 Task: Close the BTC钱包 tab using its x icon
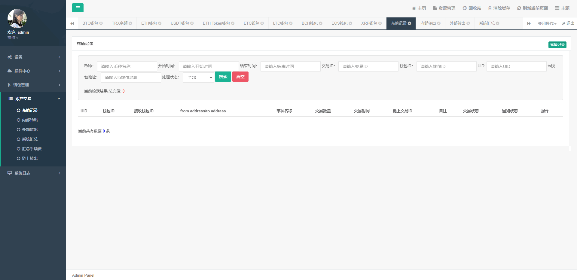[101, 23]
